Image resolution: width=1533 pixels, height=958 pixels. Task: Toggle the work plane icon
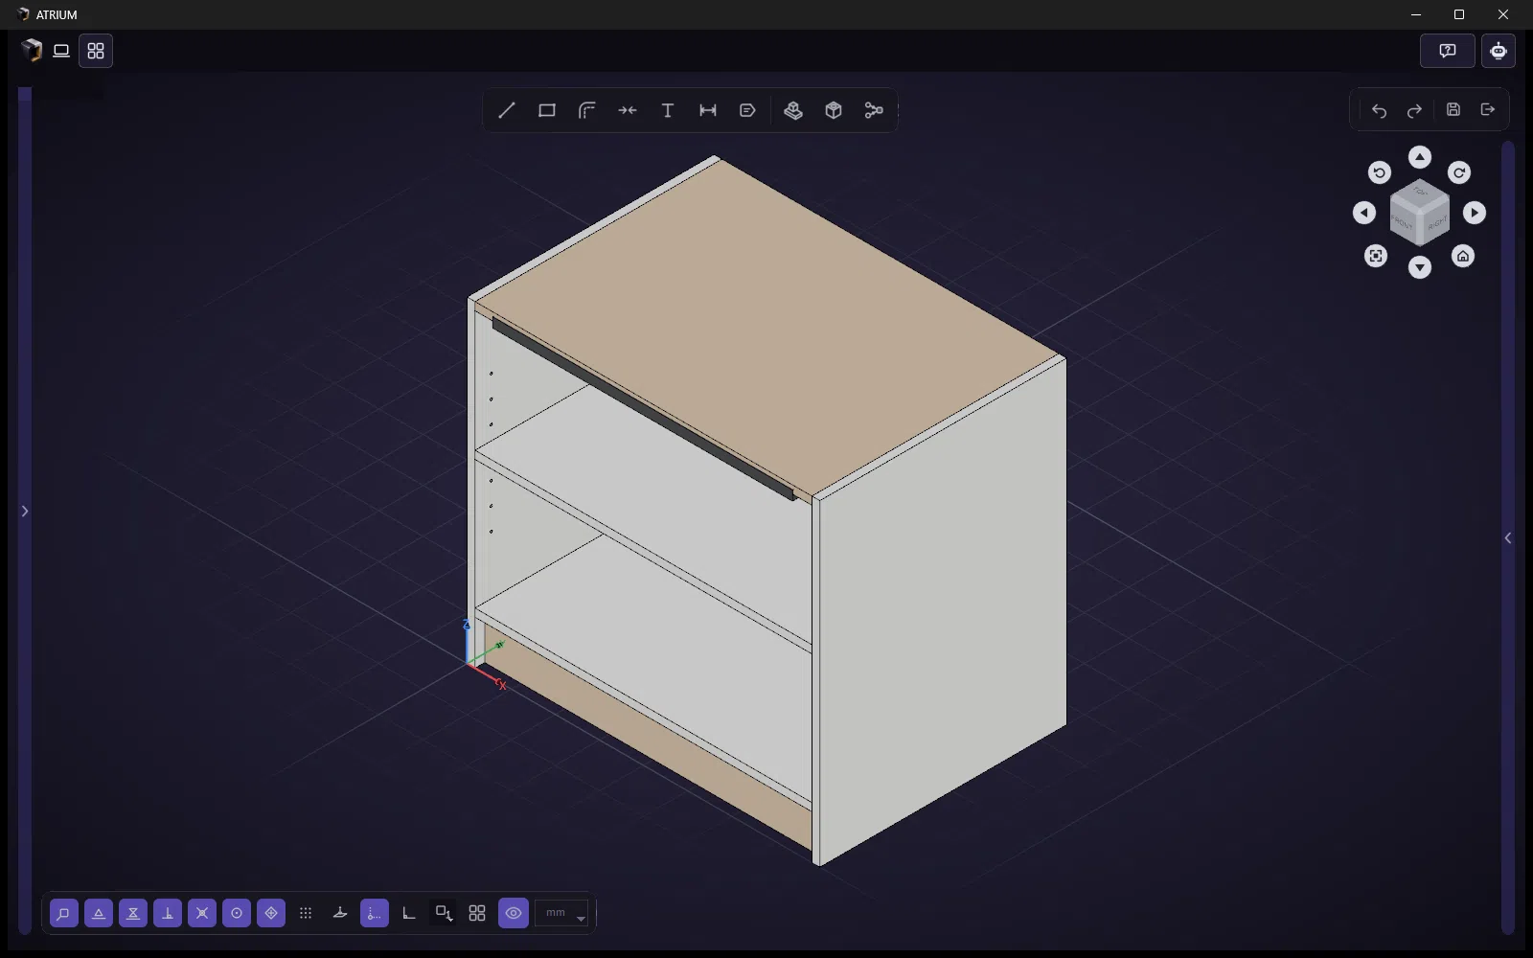340,913
